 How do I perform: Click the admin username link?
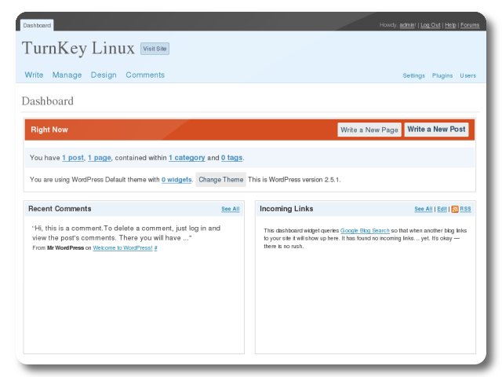click(407, 25)
